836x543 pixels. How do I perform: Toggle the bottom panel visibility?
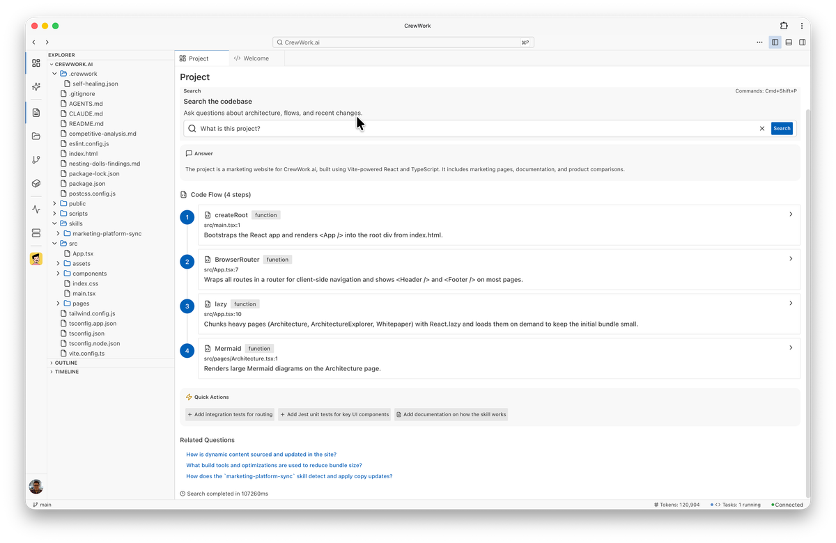[789, 42]
